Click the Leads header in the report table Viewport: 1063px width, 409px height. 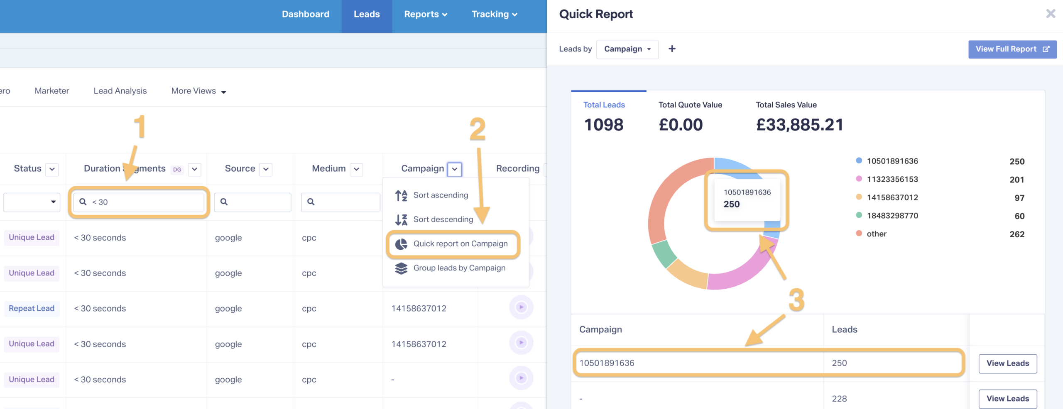845,329
